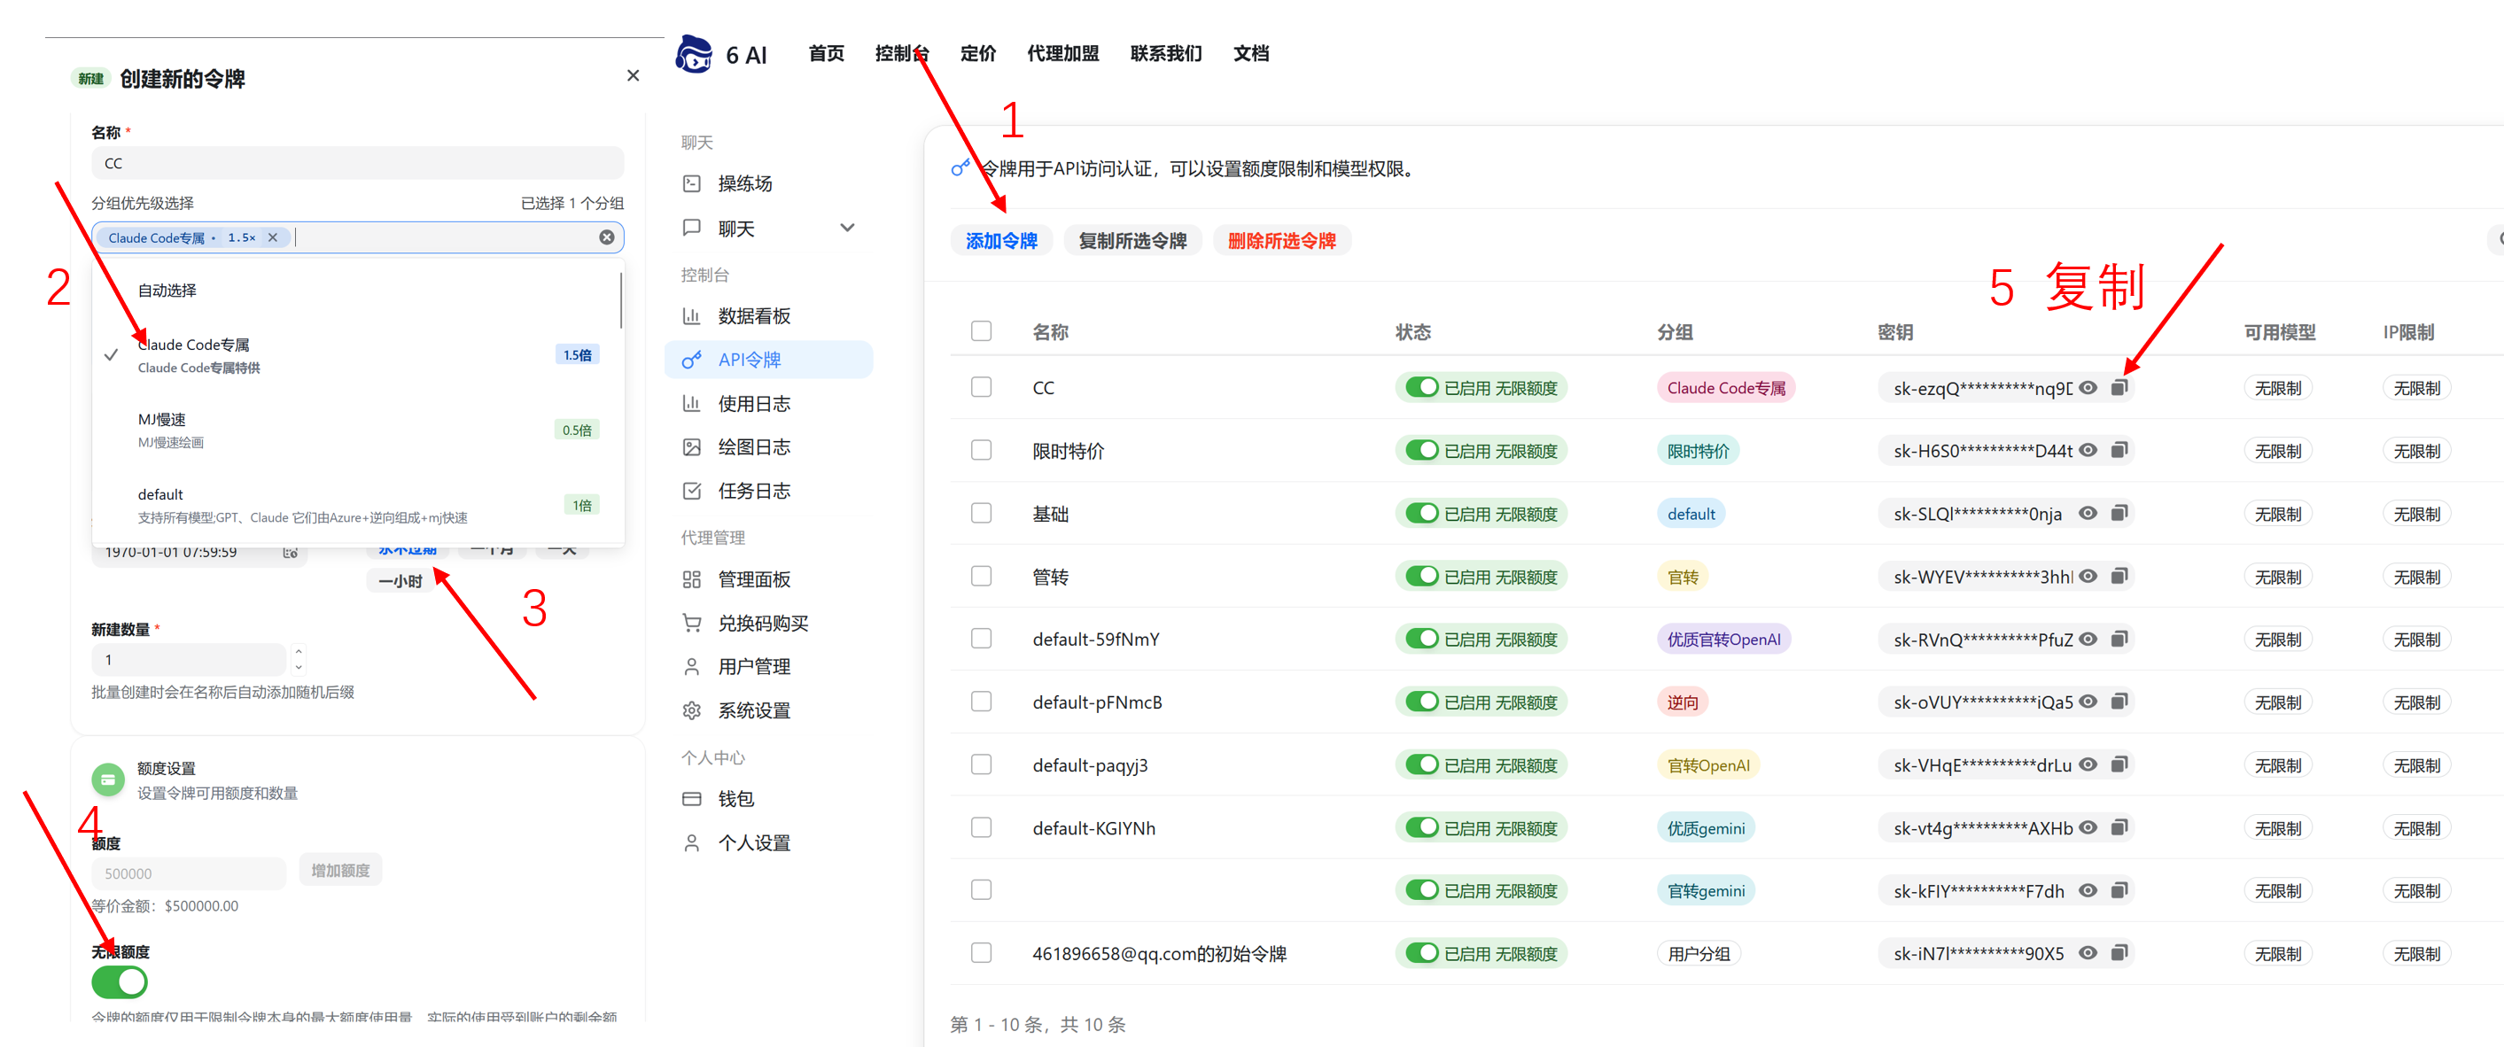This screenshot has width=2504, height=1047.
Task: Click 删除所选令牌 delete selected button
Action: [x=1281, y=240]
